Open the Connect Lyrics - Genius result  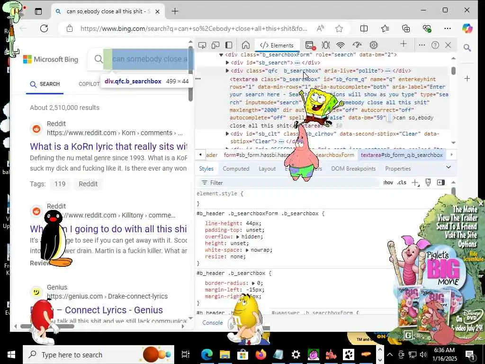tap(114, 310)
